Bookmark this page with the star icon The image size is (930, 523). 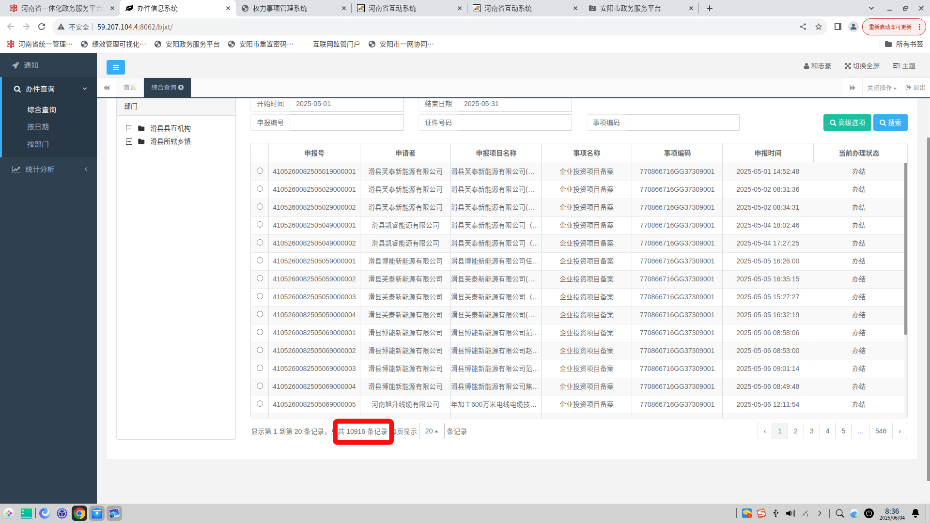pos(818,27)
